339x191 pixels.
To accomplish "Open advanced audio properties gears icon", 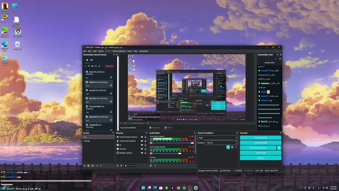I will point(151,166).
